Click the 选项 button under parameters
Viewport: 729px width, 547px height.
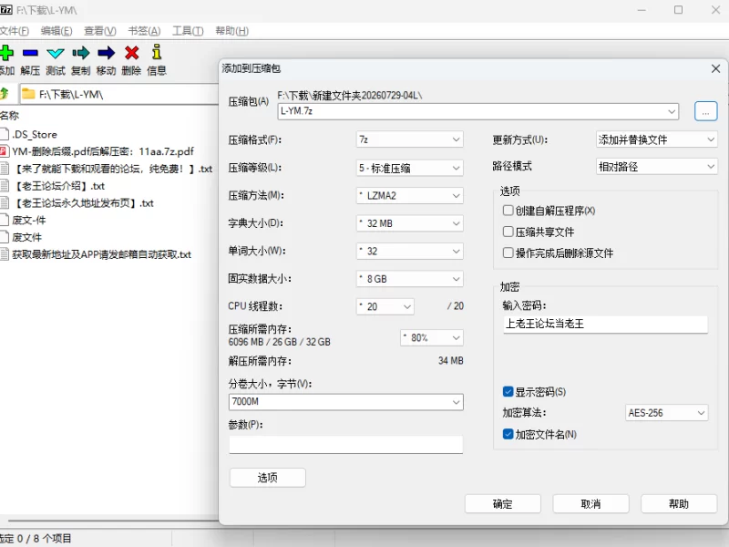click(x=267, y=478)
